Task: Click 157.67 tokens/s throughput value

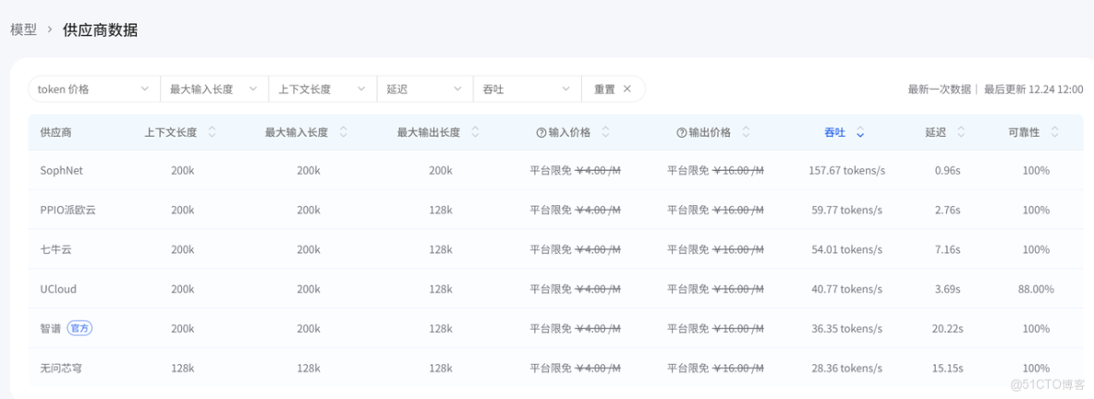Action: tap(846, 170)
